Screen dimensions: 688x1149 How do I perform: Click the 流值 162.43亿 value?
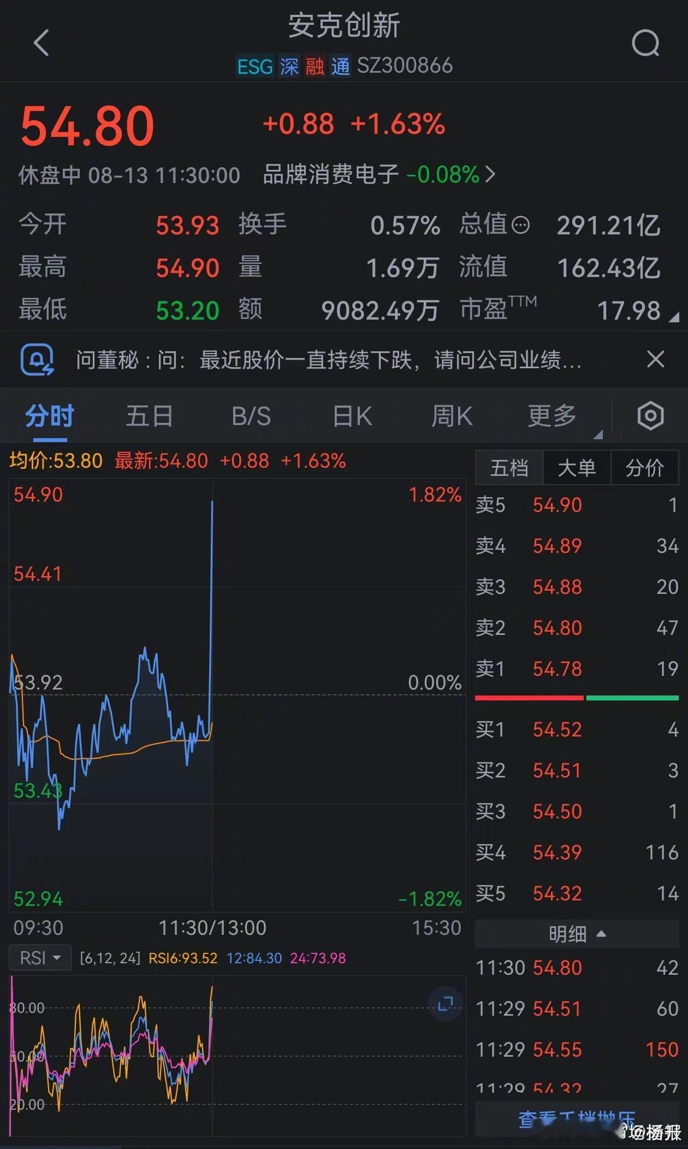click(x=608, y=268)
